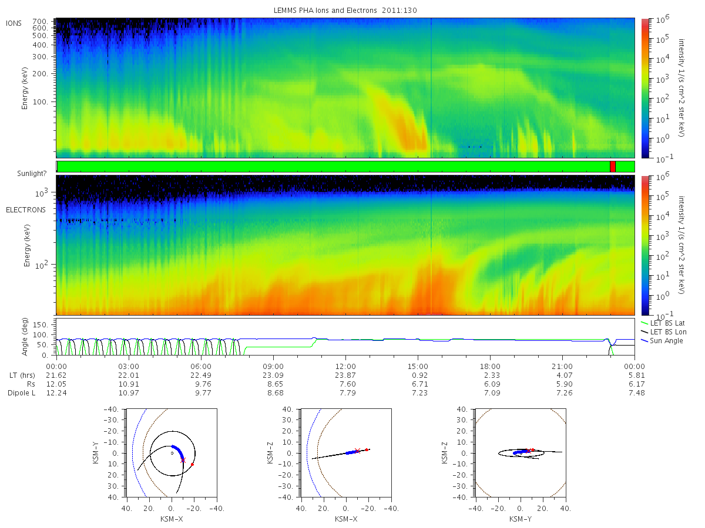Click the 'Dipole L' row label

coord(21,393)
